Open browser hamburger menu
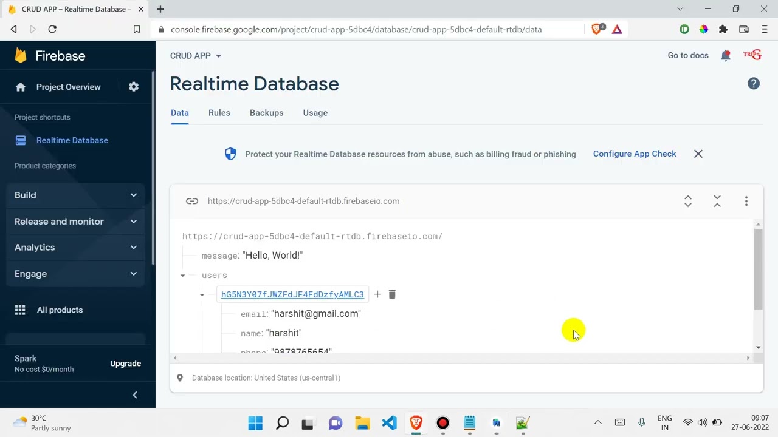The image size is (778, 437). pyautogui.click(x=765, y=29)
